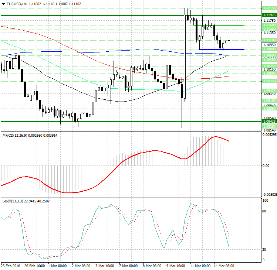The height and width of the screenshot is (270, 277).
Task: Click the MACD 0.00 zero-level label
Action: 266,166
